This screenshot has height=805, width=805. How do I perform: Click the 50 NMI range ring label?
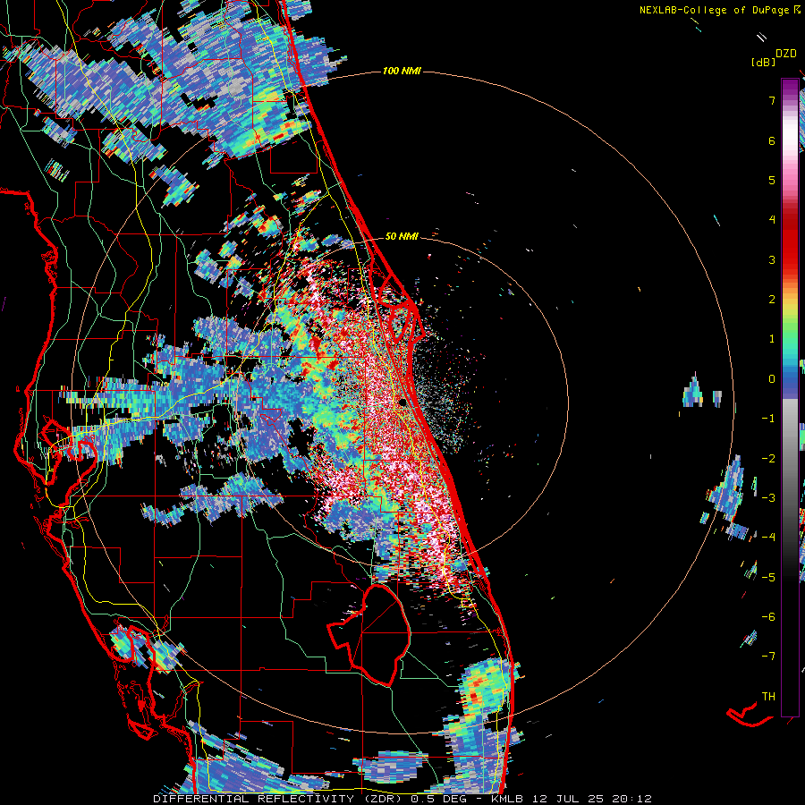402,236
